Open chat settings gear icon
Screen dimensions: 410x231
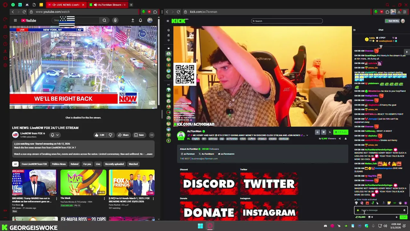pos(397,217)
